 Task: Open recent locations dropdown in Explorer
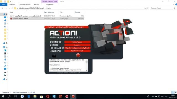click(x=9, y=8)
